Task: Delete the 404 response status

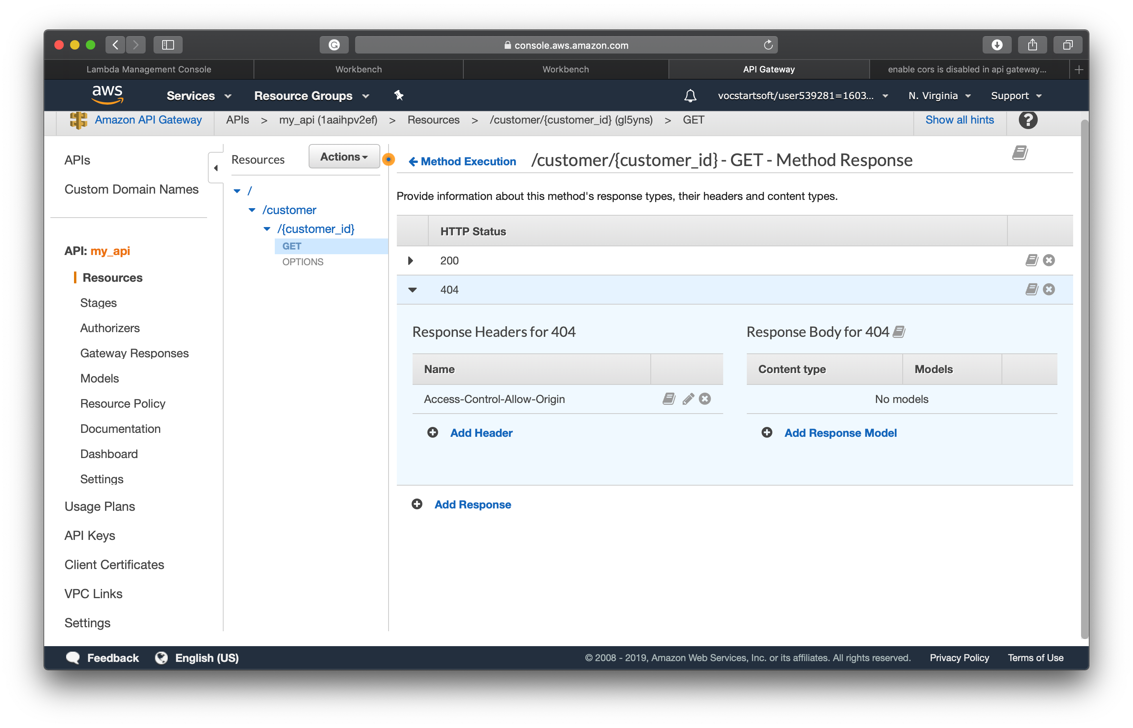Action: point(1049,289)
